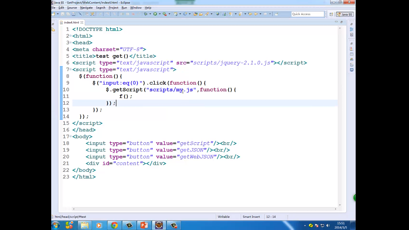Viewport: 409px width, 230px height.
Task: Open the Run menu
Action: (x=124, y=7)
